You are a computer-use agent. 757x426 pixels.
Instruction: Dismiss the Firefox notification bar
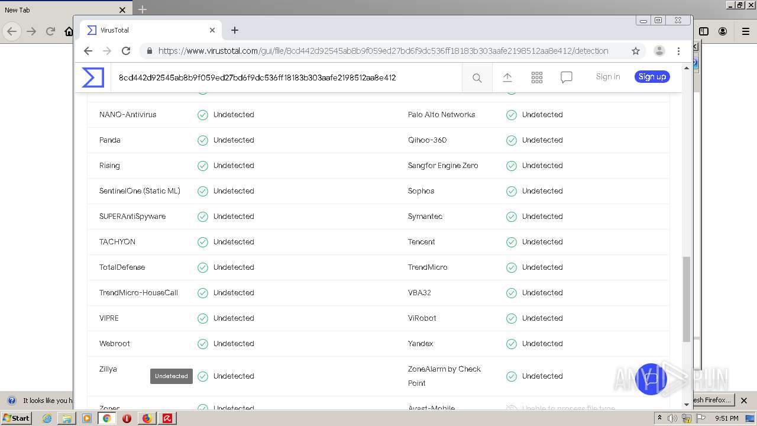(x=744, y=401)
